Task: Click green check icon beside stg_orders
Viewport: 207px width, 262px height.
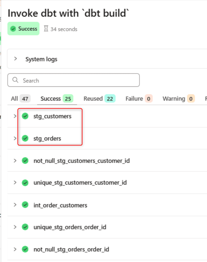Action: pos(25,138)
